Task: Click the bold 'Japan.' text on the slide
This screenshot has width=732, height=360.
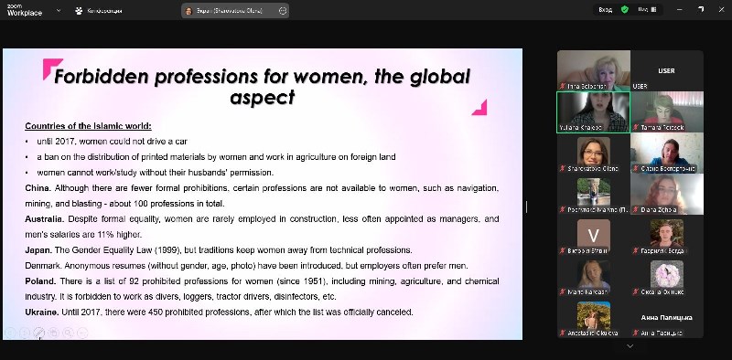Action: point(38,250)
